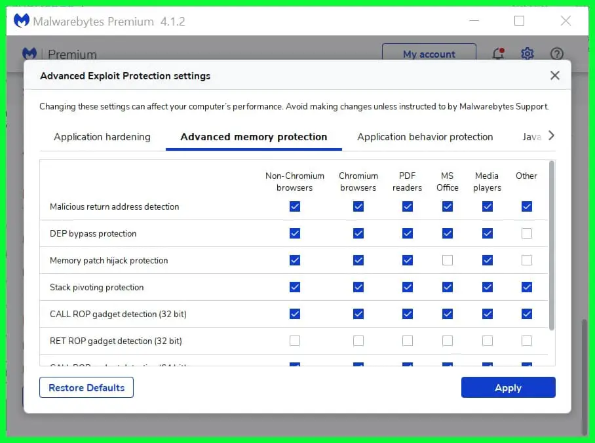Uncheck DEP bypass protection for Chromium browsers
Image resolution: width=595 pixels, height=443 pixels.
(x=358, y=233)
